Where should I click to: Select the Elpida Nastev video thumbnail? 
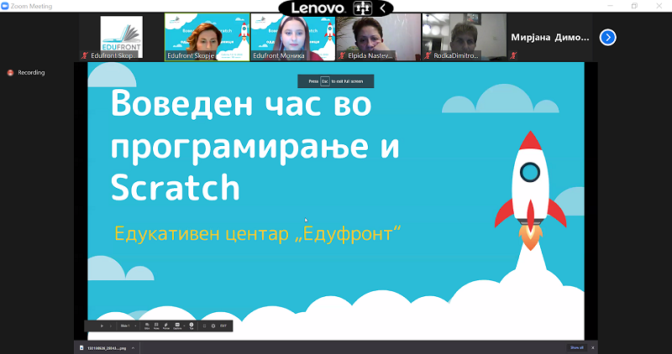click(379, 36)
